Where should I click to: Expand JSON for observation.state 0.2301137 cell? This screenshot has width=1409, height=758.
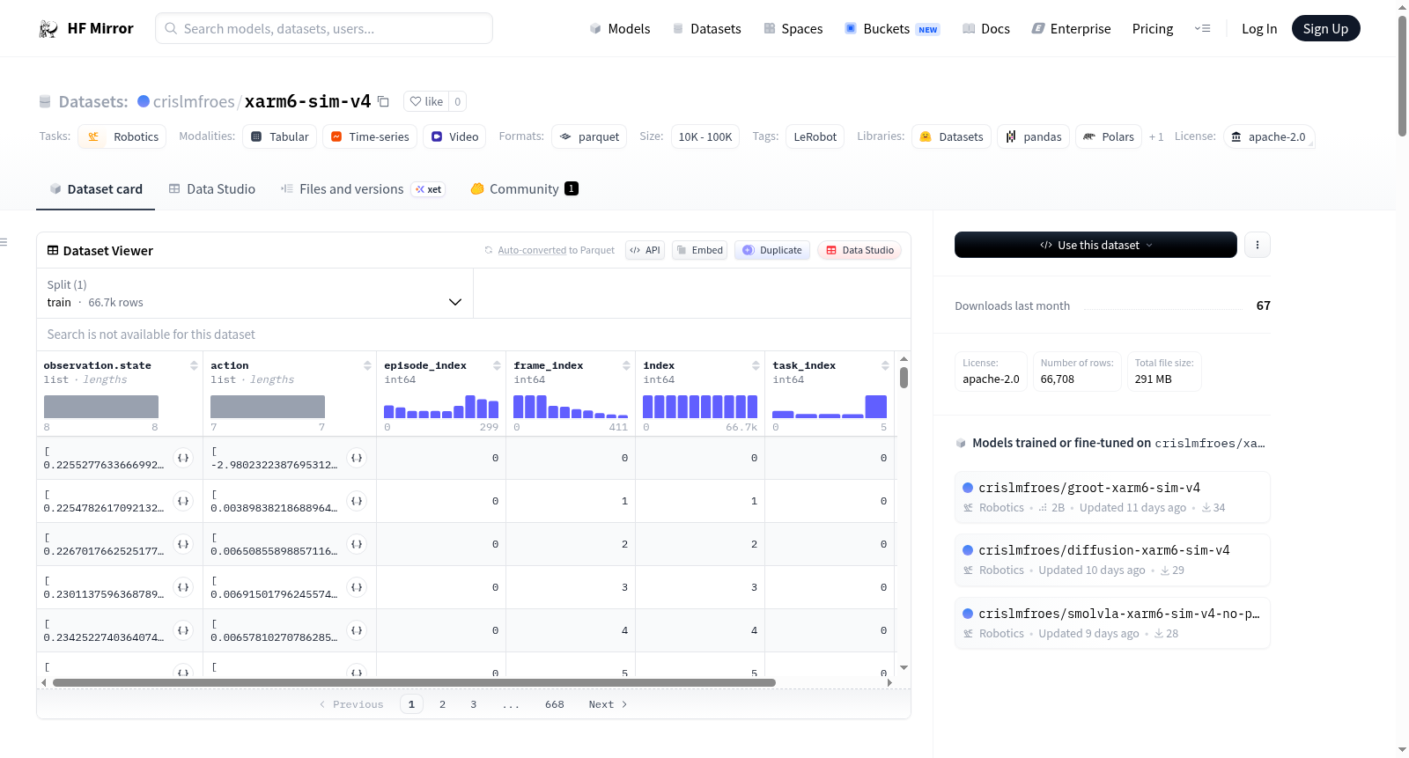click(183, 587)
